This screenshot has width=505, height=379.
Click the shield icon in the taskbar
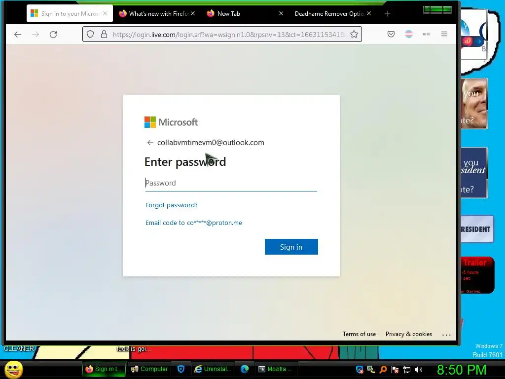point(181,369)
